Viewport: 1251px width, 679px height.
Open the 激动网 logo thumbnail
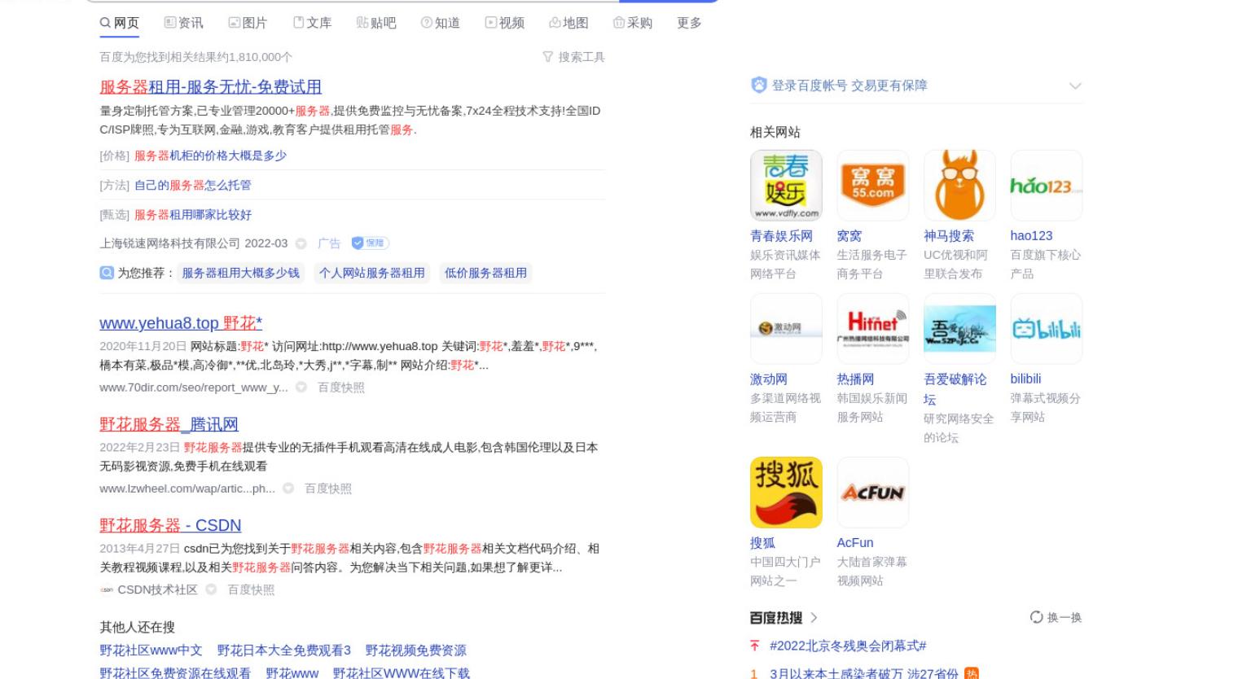786,329
